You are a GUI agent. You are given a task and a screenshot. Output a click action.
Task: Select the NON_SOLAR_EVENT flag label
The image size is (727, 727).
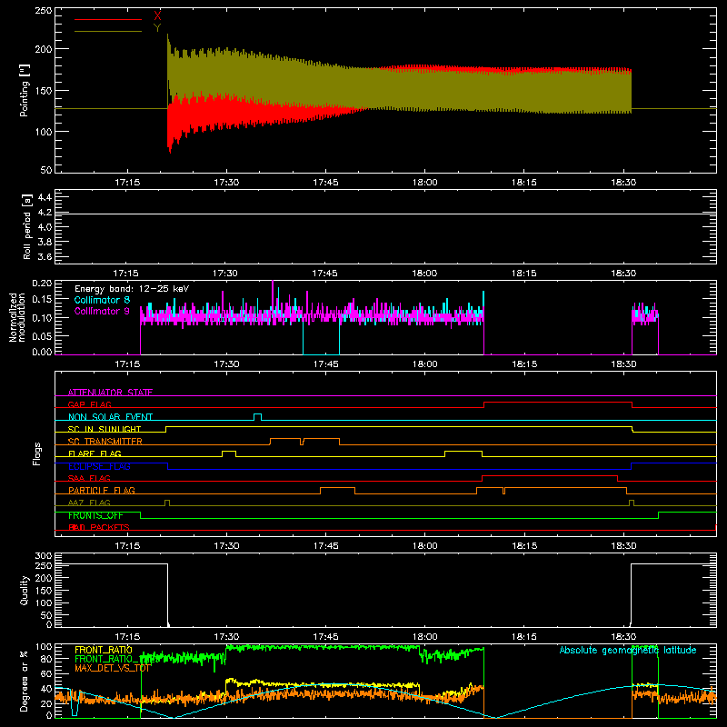[110, 417]
